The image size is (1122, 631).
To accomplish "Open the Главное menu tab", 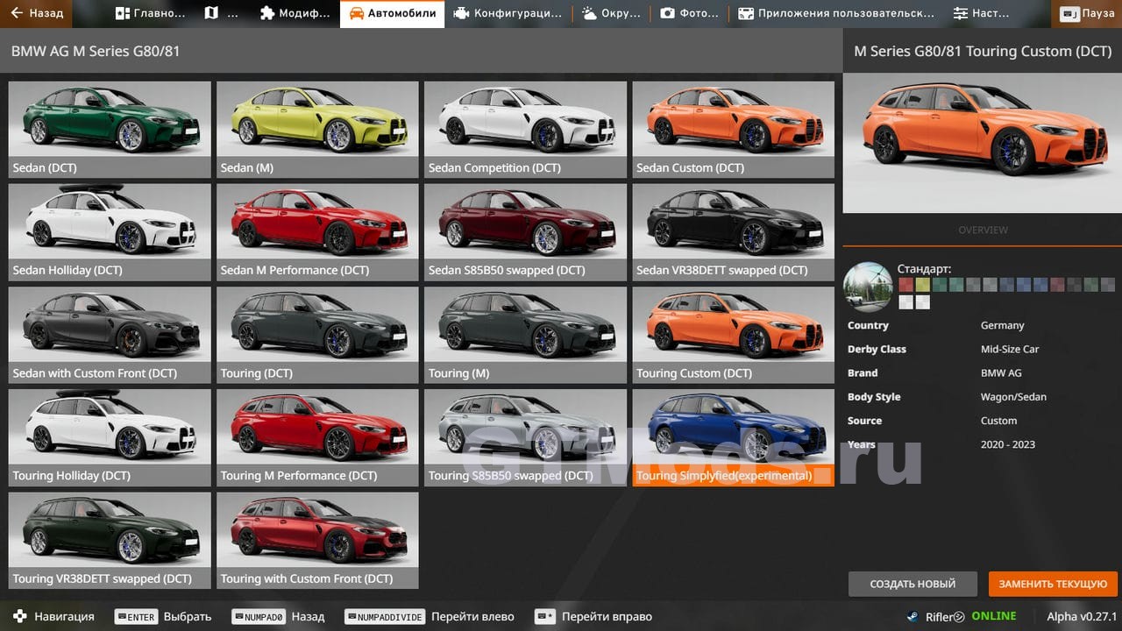I will pyautogui.click(x=150, y=13).
